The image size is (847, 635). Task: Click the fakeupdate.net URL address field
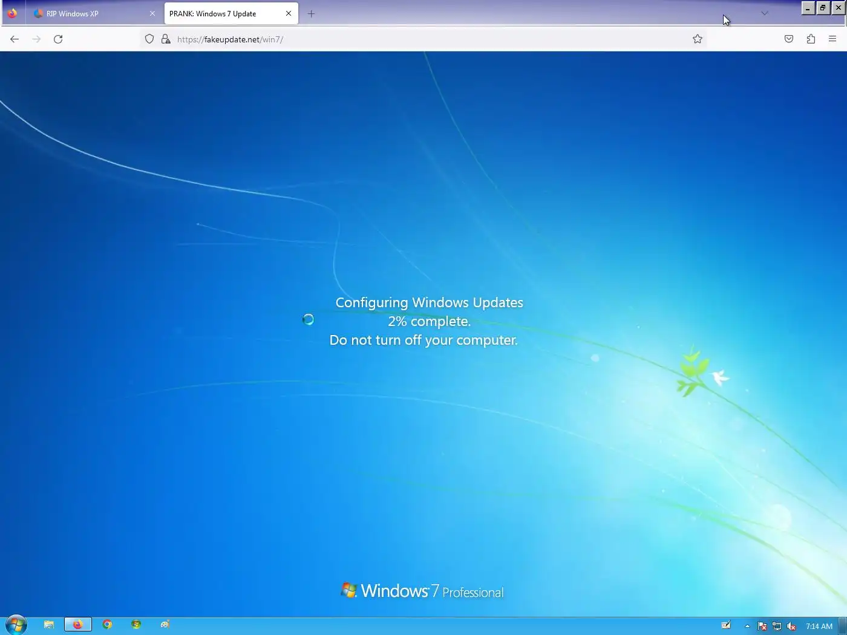[423, 39]
